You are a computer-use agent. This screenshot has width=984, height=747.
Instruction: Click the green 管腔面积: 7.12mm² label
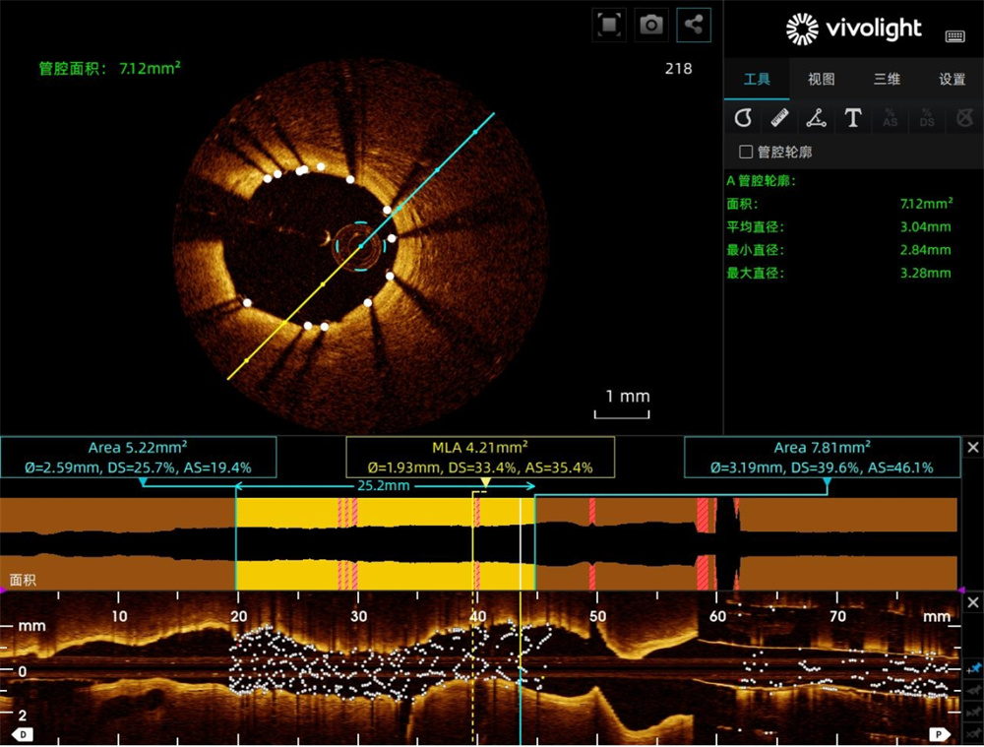click(x=110, y=68)
